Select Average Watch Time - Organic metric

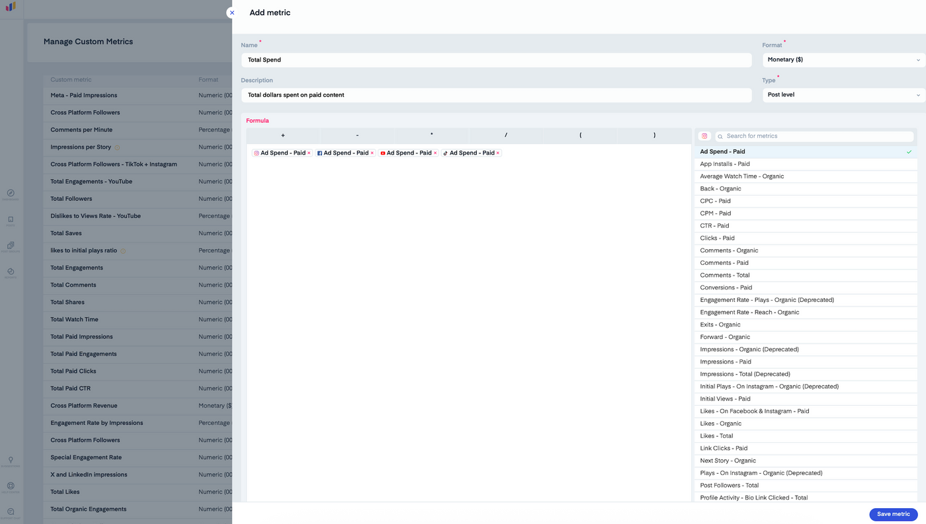point(806,176)
